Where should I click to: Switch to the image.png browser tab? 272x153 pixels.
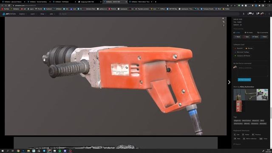[90, 2]
